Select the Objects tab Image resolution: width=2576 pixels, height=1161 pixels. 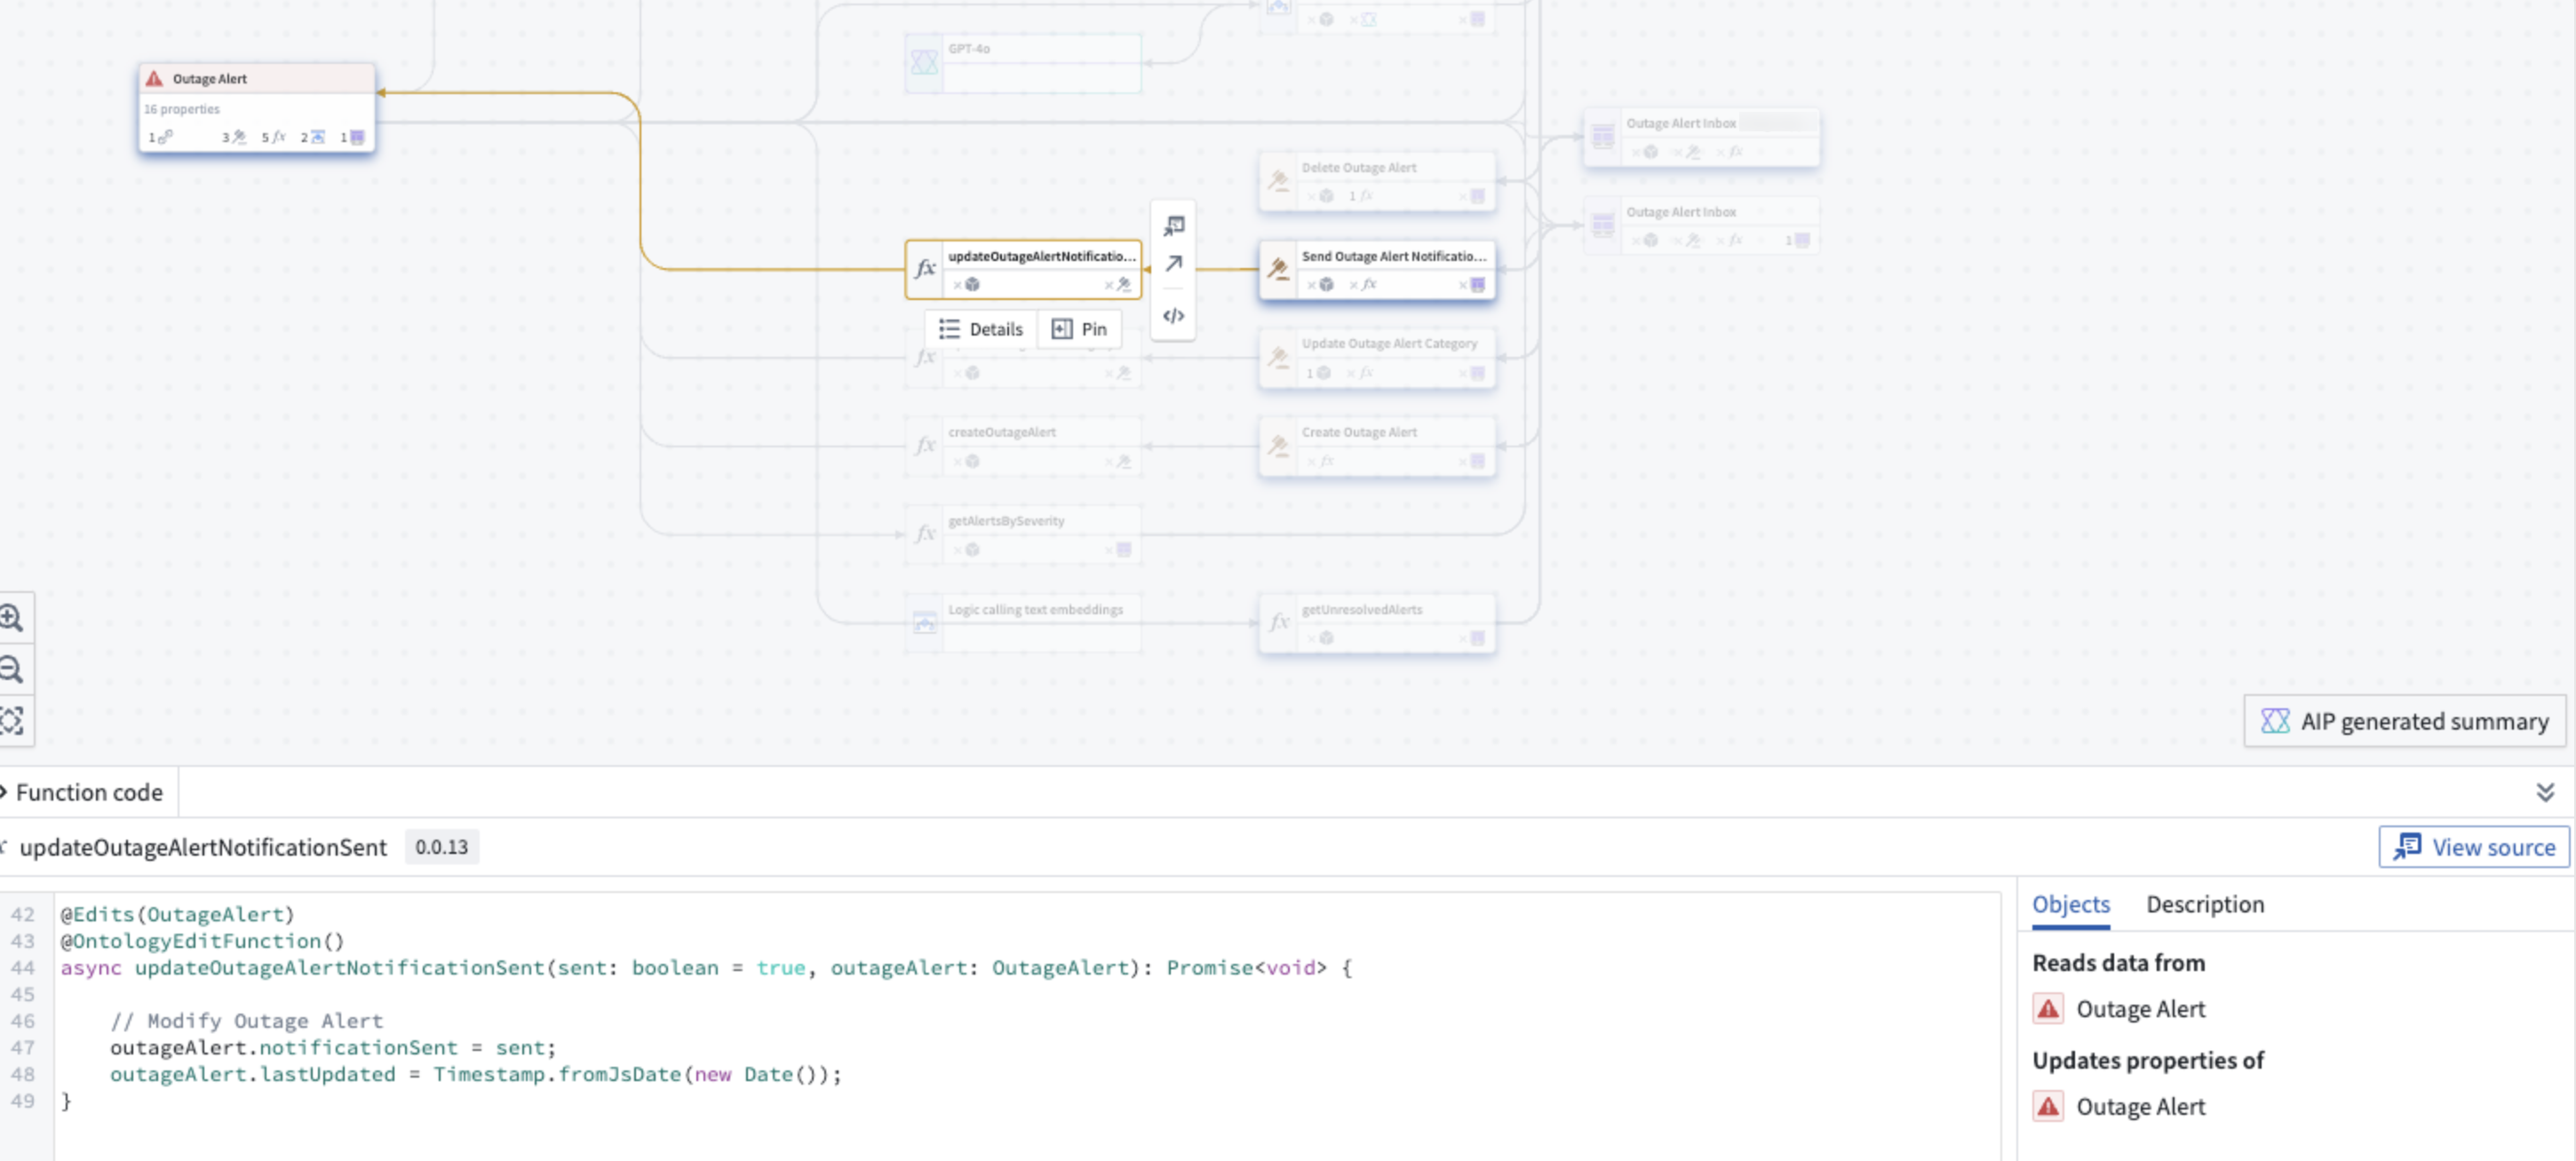[2070, 904]
